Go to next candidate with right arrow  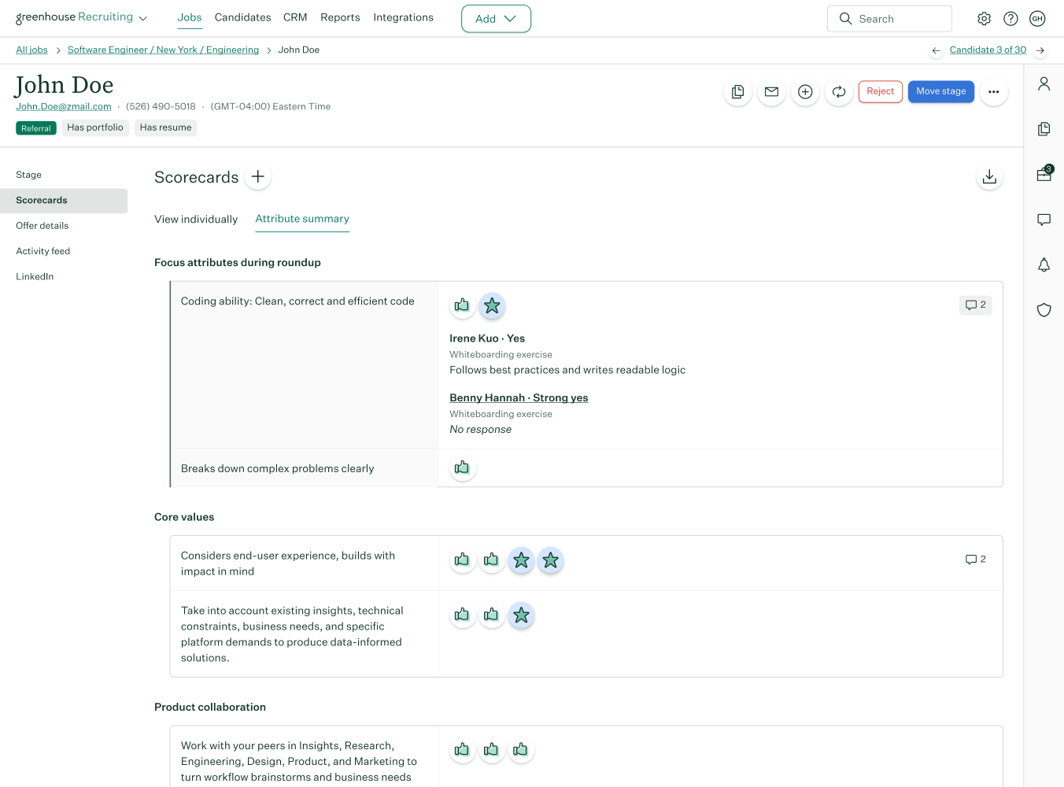click(1040, 50)
